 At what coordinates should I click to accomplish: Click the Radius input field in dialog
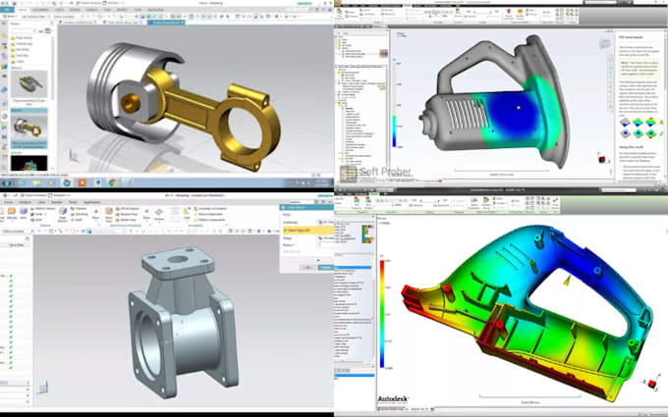(324, 245)
